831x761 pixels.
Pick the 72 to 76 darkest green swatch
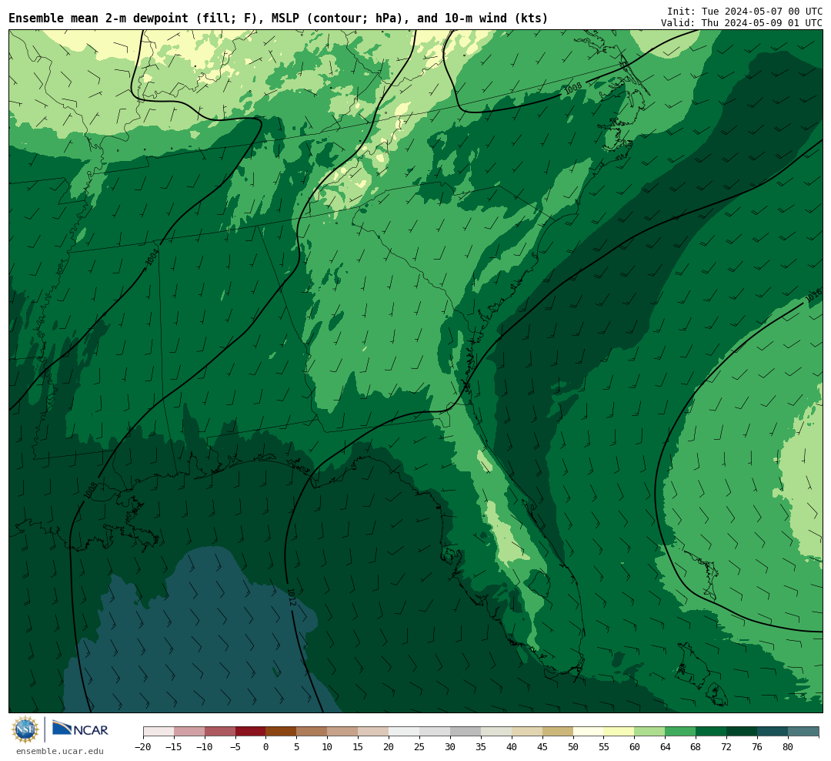click(743, 732)
